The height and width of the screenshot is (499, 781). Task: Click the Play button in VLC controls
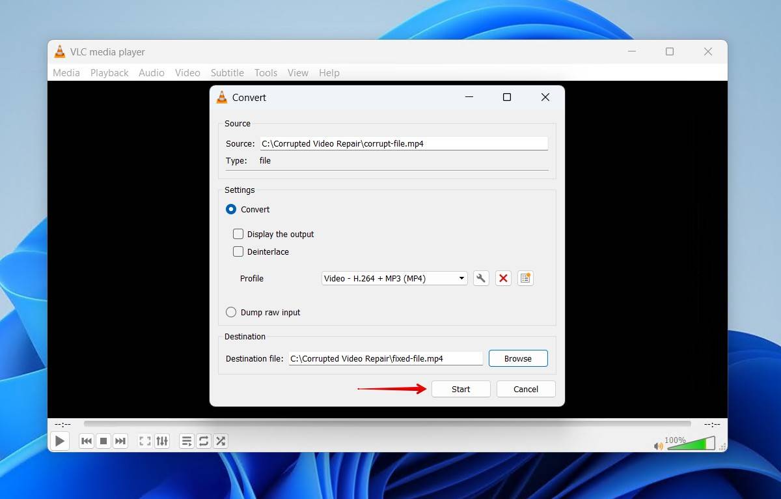coord(59,441)
